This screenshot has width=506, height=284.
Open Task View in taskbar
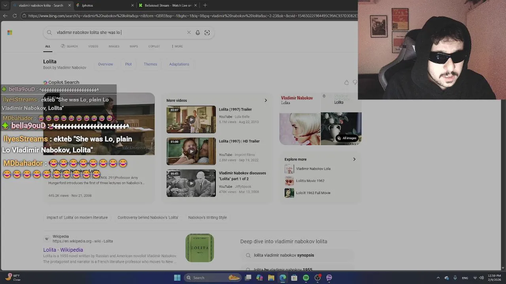click(248, 278)
